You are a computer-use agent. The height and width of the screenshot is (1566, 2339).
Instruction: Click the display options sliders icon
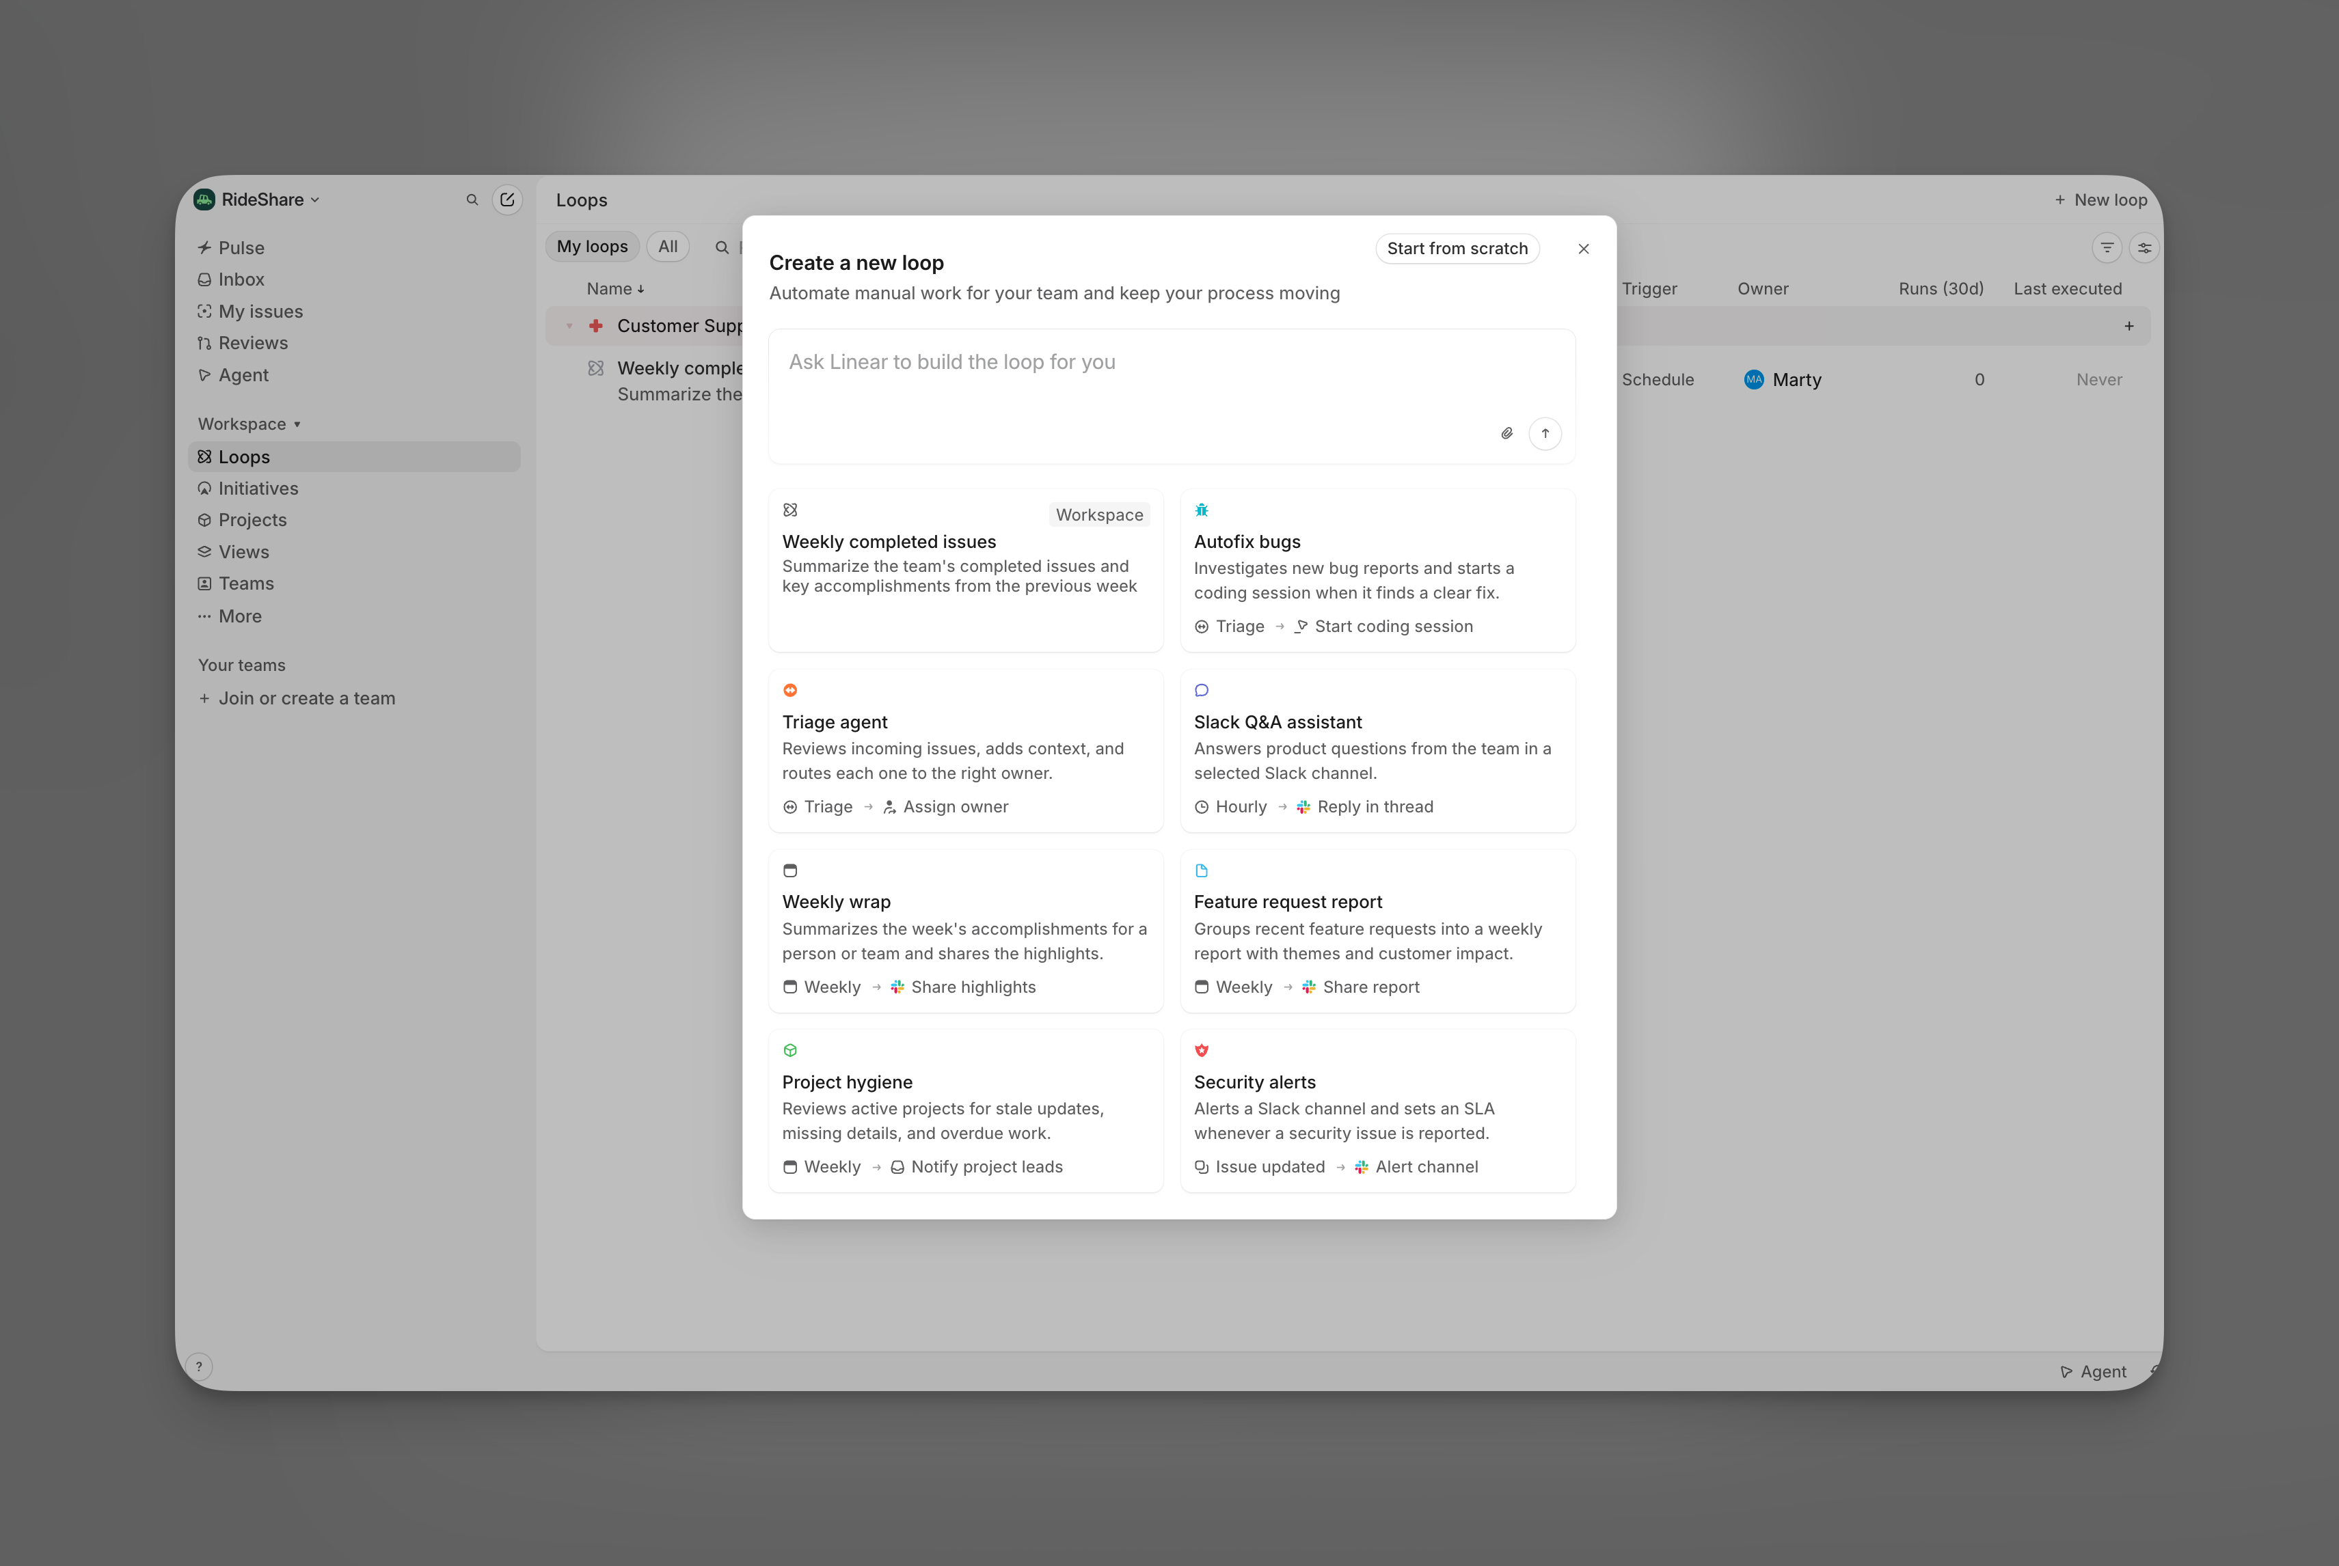(x=2144, y=248)
